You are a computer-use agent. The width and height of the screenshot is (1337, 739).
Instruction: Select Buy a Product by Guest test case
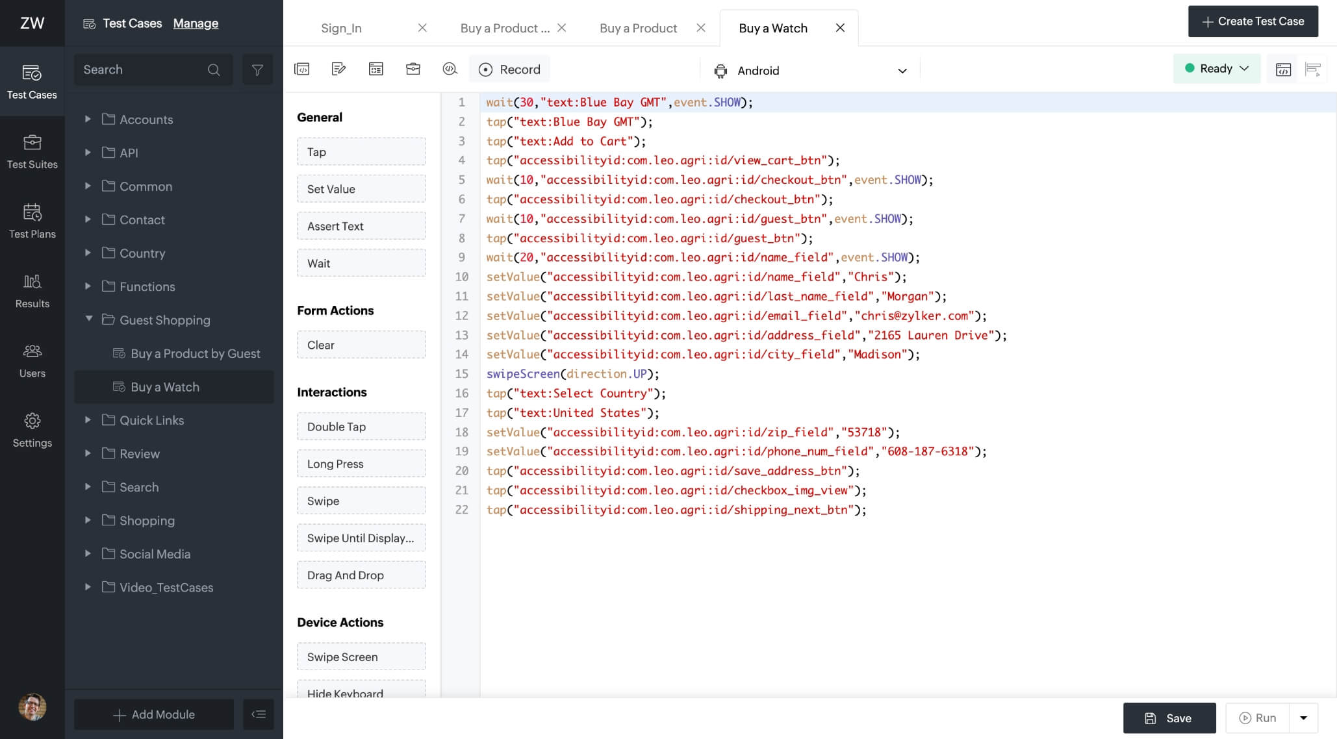coord(195,353)
